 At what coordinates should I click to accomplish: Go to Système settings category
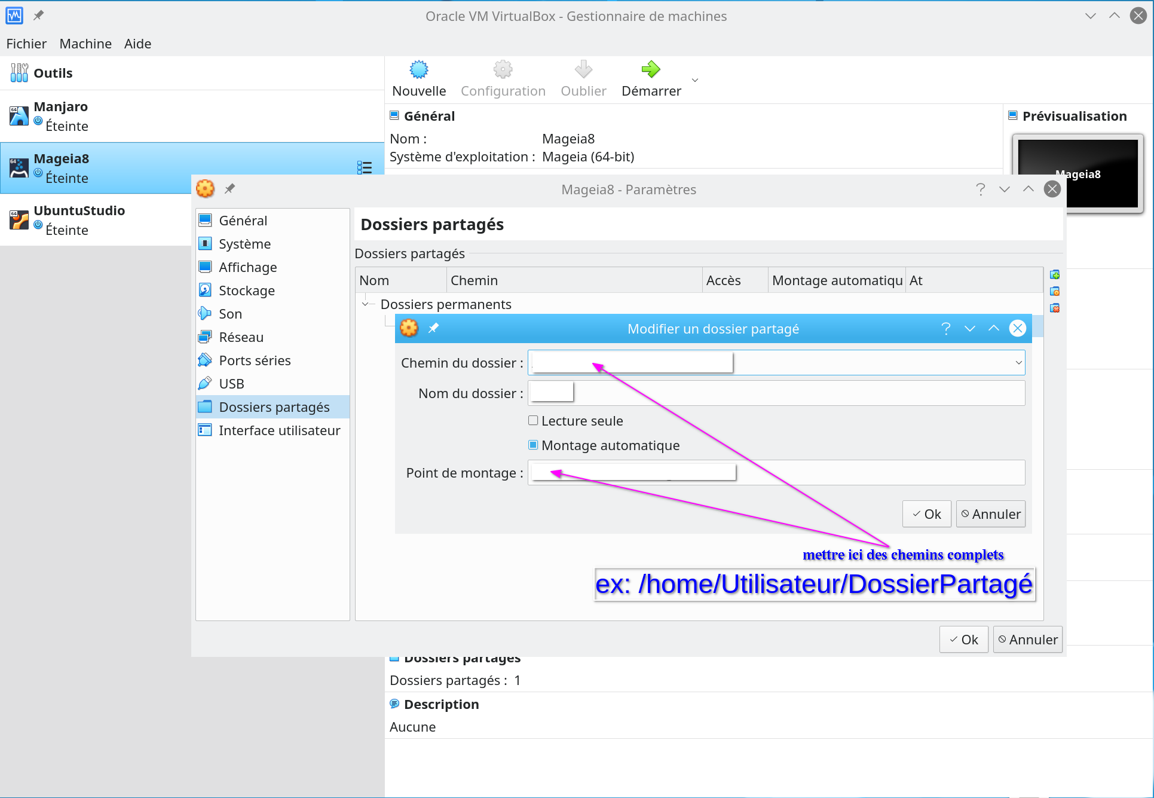pyautogui.click(x=273, y=244)
